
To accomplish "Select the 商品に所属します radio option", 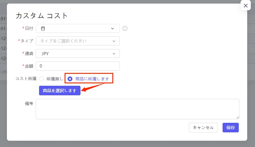I will [70, 79].
